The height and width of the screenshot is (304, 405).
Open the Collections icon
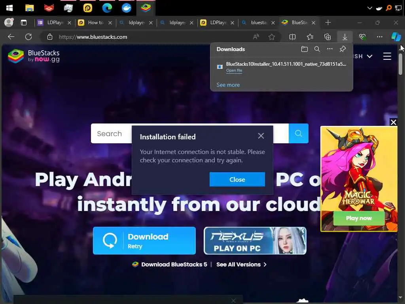point(327,37)
